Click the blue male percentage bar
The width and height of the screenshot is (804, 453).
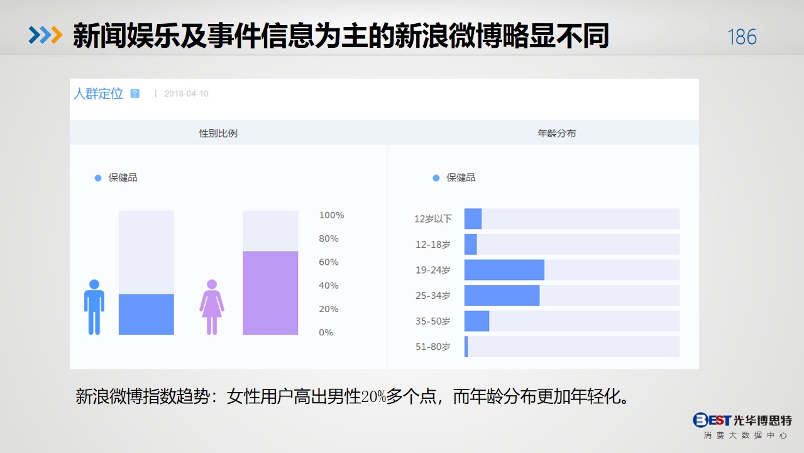point(146,314)
